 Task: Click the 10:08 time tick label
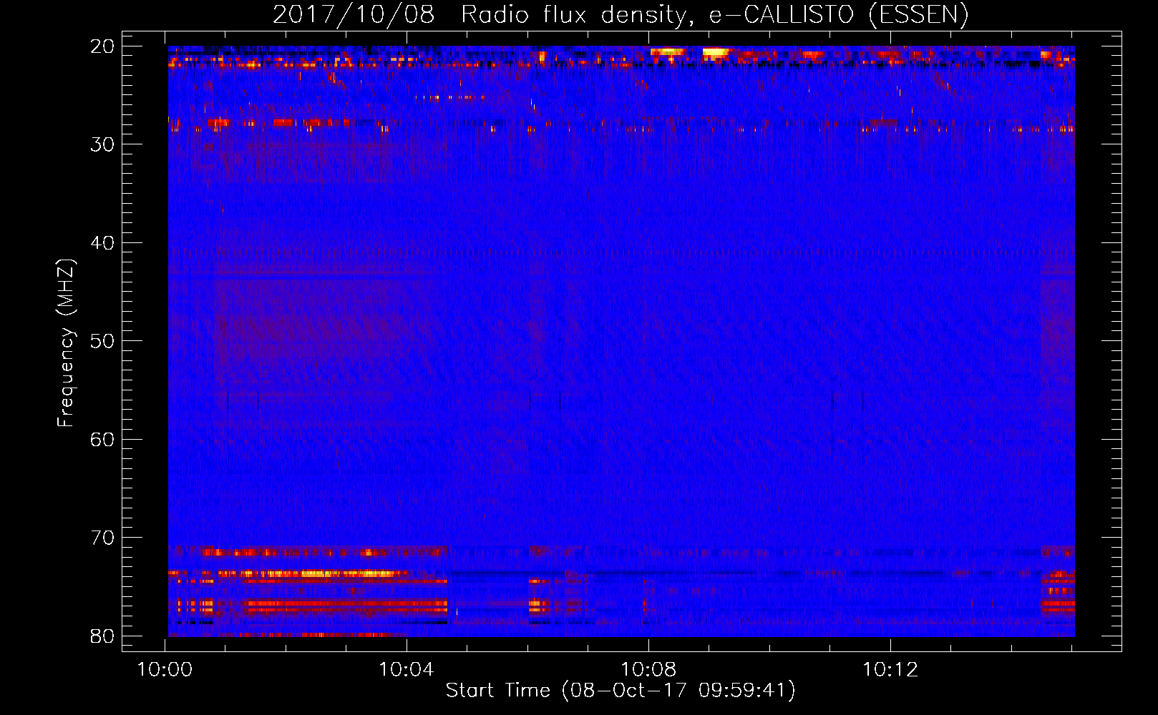point(648,670)
